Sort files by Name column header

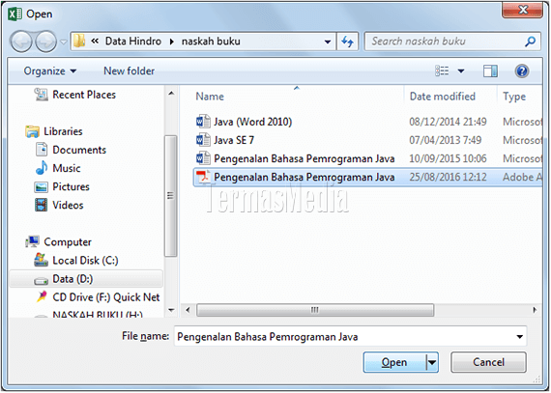pos(210,97)
